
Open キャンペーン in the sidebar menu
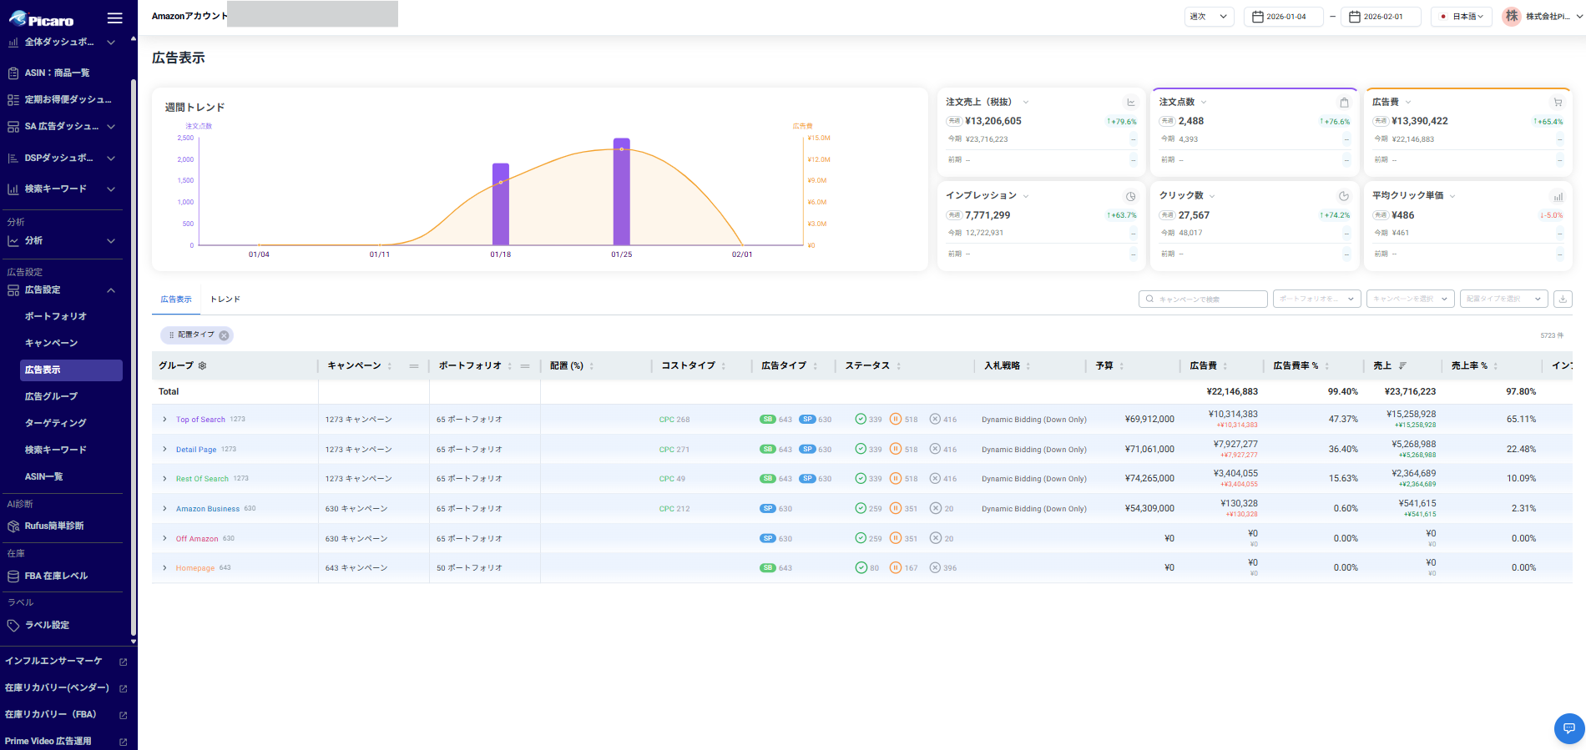pos(51,343)
